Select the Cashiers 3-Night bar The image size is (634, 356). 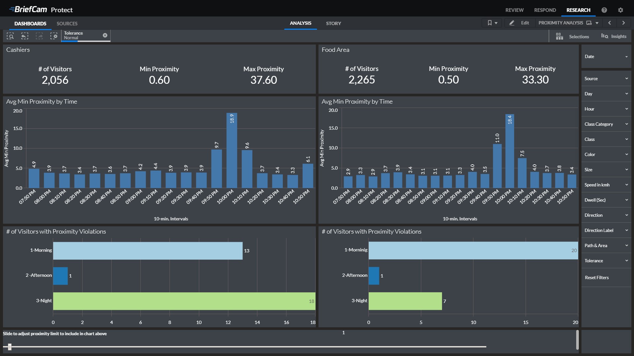(x=184, y=301)
